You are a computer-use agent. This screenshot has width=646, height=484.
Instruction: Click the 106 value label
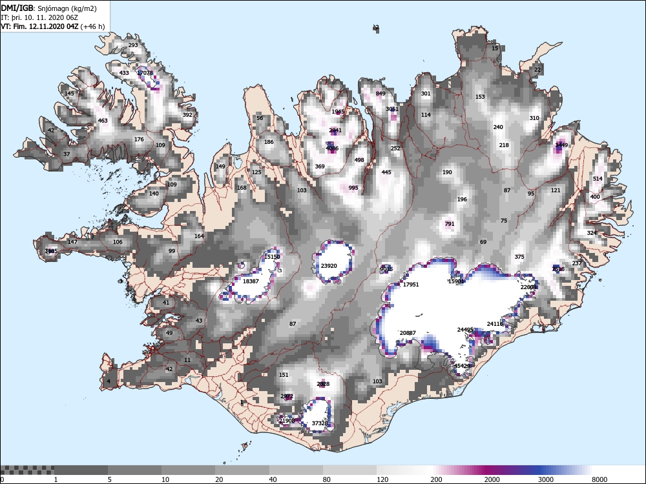(118, 241)
